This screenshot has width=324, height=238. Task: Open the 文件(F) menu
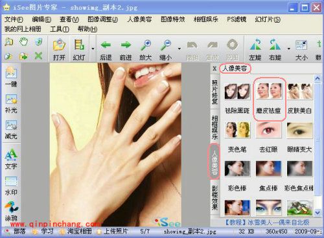[14, 19]
